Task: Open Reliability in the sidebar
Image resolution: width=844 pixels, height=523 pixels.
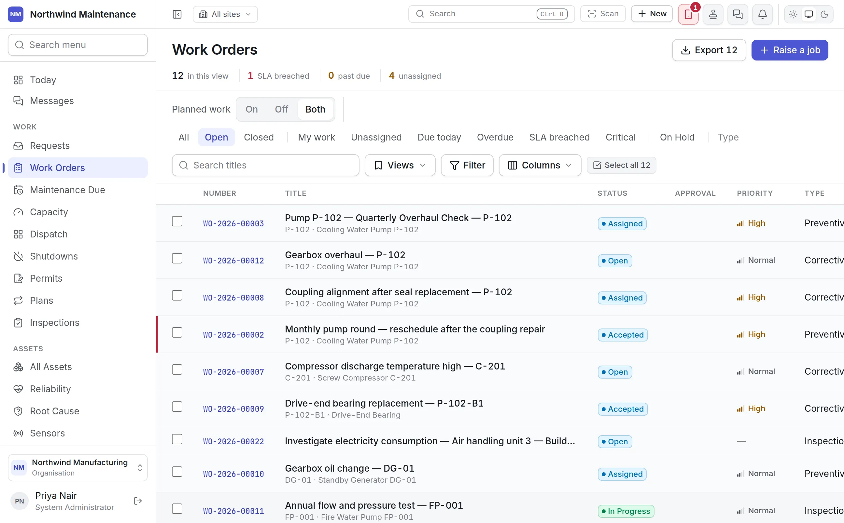Action: pyautogui.click(x=77, y=389)
